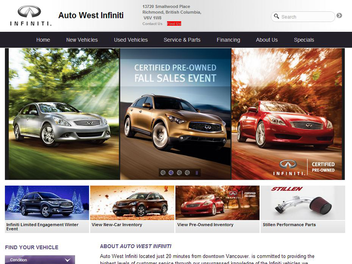Select the second slideshow dot
Viewport: 352px width, 264px height.
tap(171, 173)
